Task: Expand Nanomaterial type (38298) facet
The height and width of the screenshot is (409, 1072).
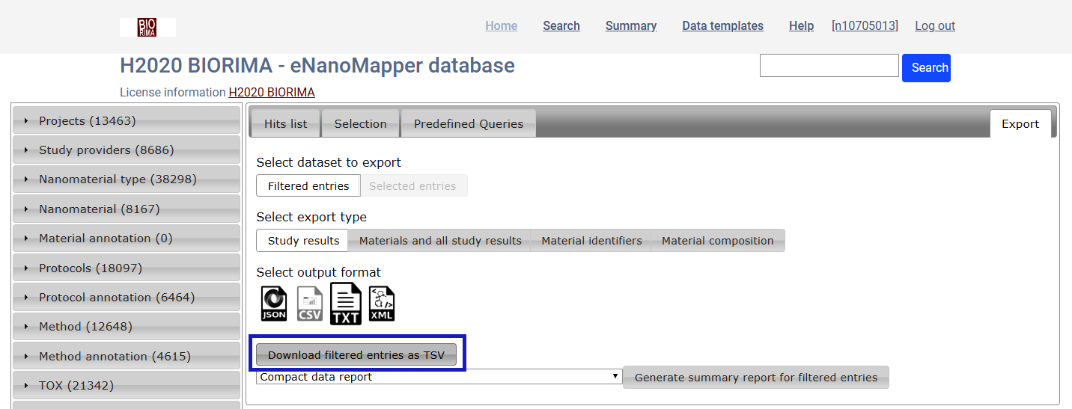Action: tap(127, 179)
